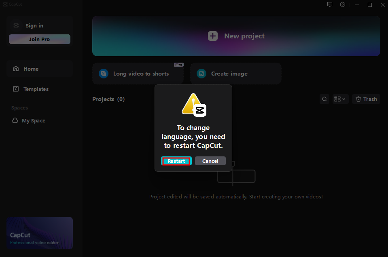The image size is (388, 257).
Task: Open the Long video to shorts tool
Action: 138,74
